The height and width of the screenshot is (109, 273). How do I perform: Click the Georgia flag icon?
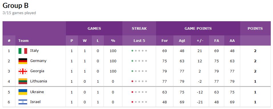pyautogui.click(x=23, y=71)
